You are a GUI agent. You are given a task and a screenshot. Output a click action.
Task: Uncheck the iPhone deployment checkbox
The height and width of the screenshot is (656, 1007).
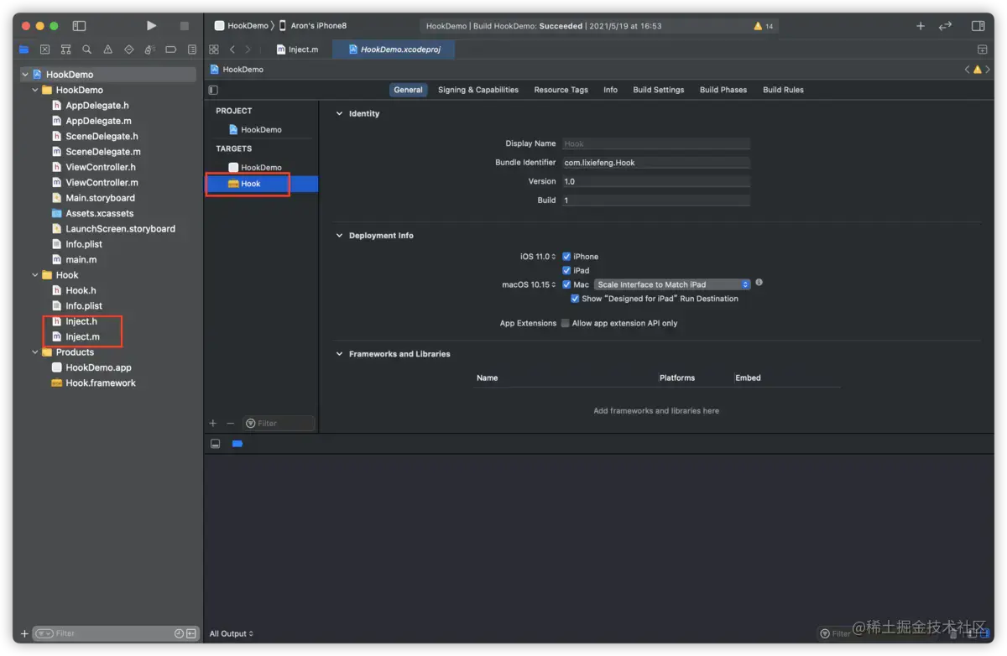[x=567, y=257]
